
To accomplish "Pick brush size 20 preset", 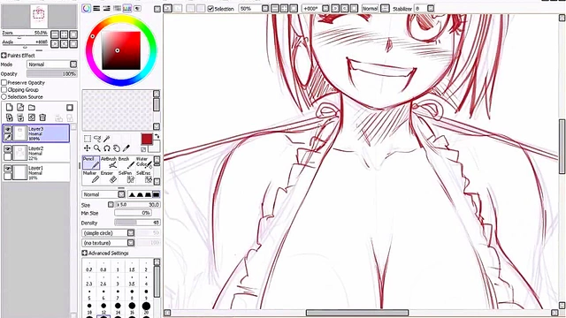I will point(146,307).
